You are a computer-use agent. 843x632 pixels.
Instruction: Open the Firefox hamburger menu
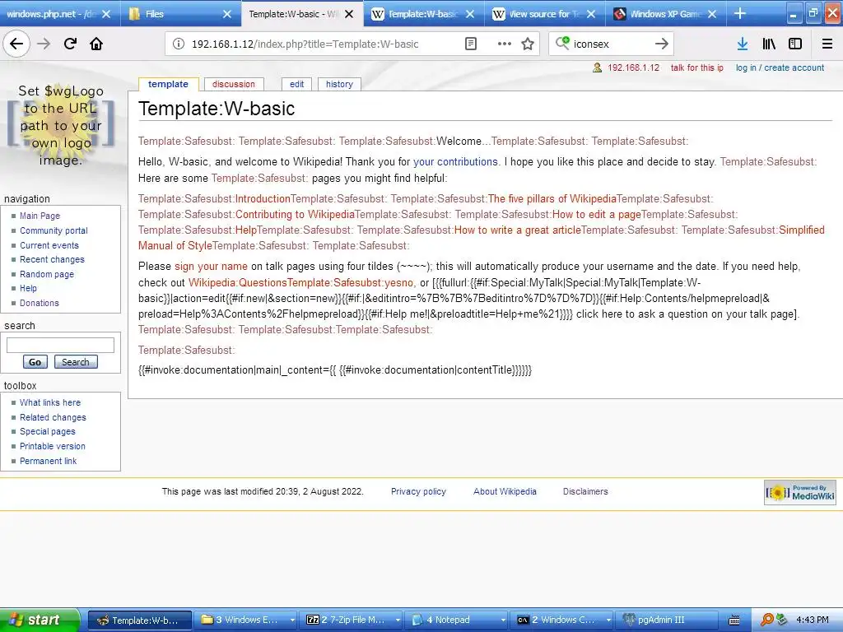(827, 44)
